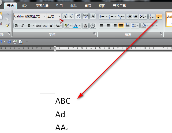The width and height of the screenshot is (172, 133).
Task: Apply character border icon
Action: [93, 16]
